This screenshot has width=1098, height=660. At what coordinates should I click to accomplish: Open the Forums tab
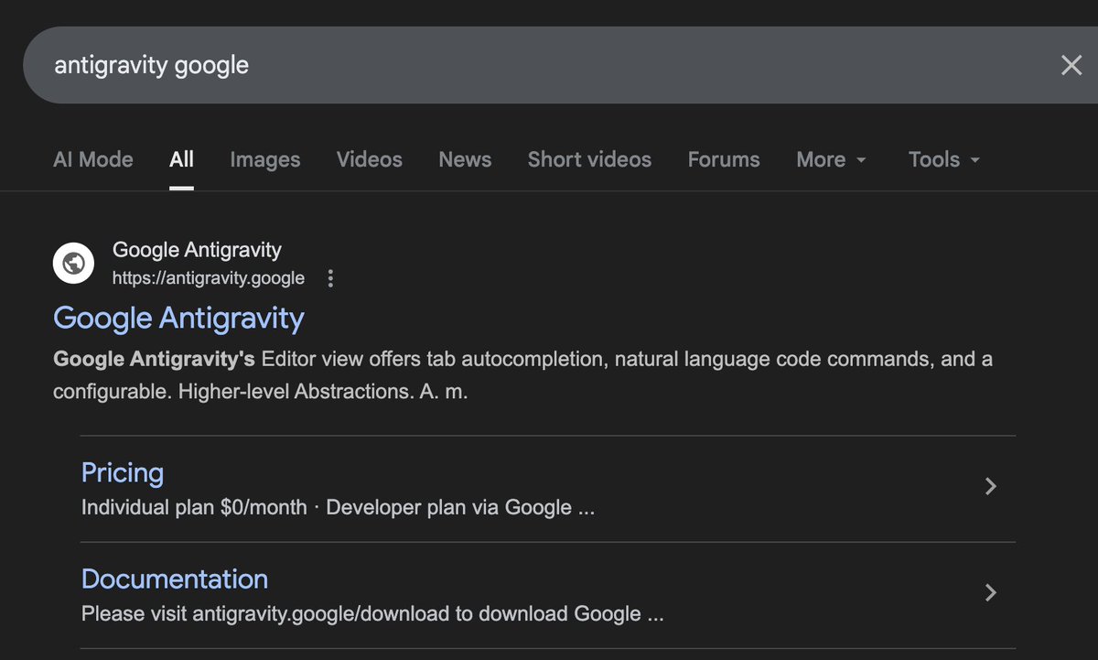tap(723, 159)
